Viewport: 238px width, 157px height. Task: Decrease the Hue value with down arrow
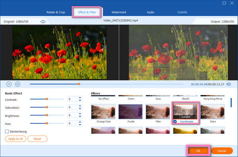80,124
